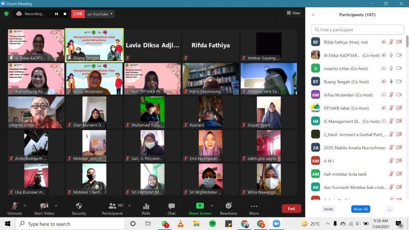Image resolution: width=409 pixels, height=230 pixels.
Task: Open Spotify from the taskbar
Action: (213, 224)
